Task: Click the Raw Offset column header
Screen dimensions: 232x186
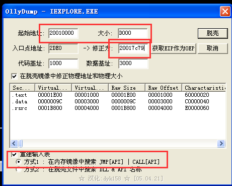Action: point(164,88)
